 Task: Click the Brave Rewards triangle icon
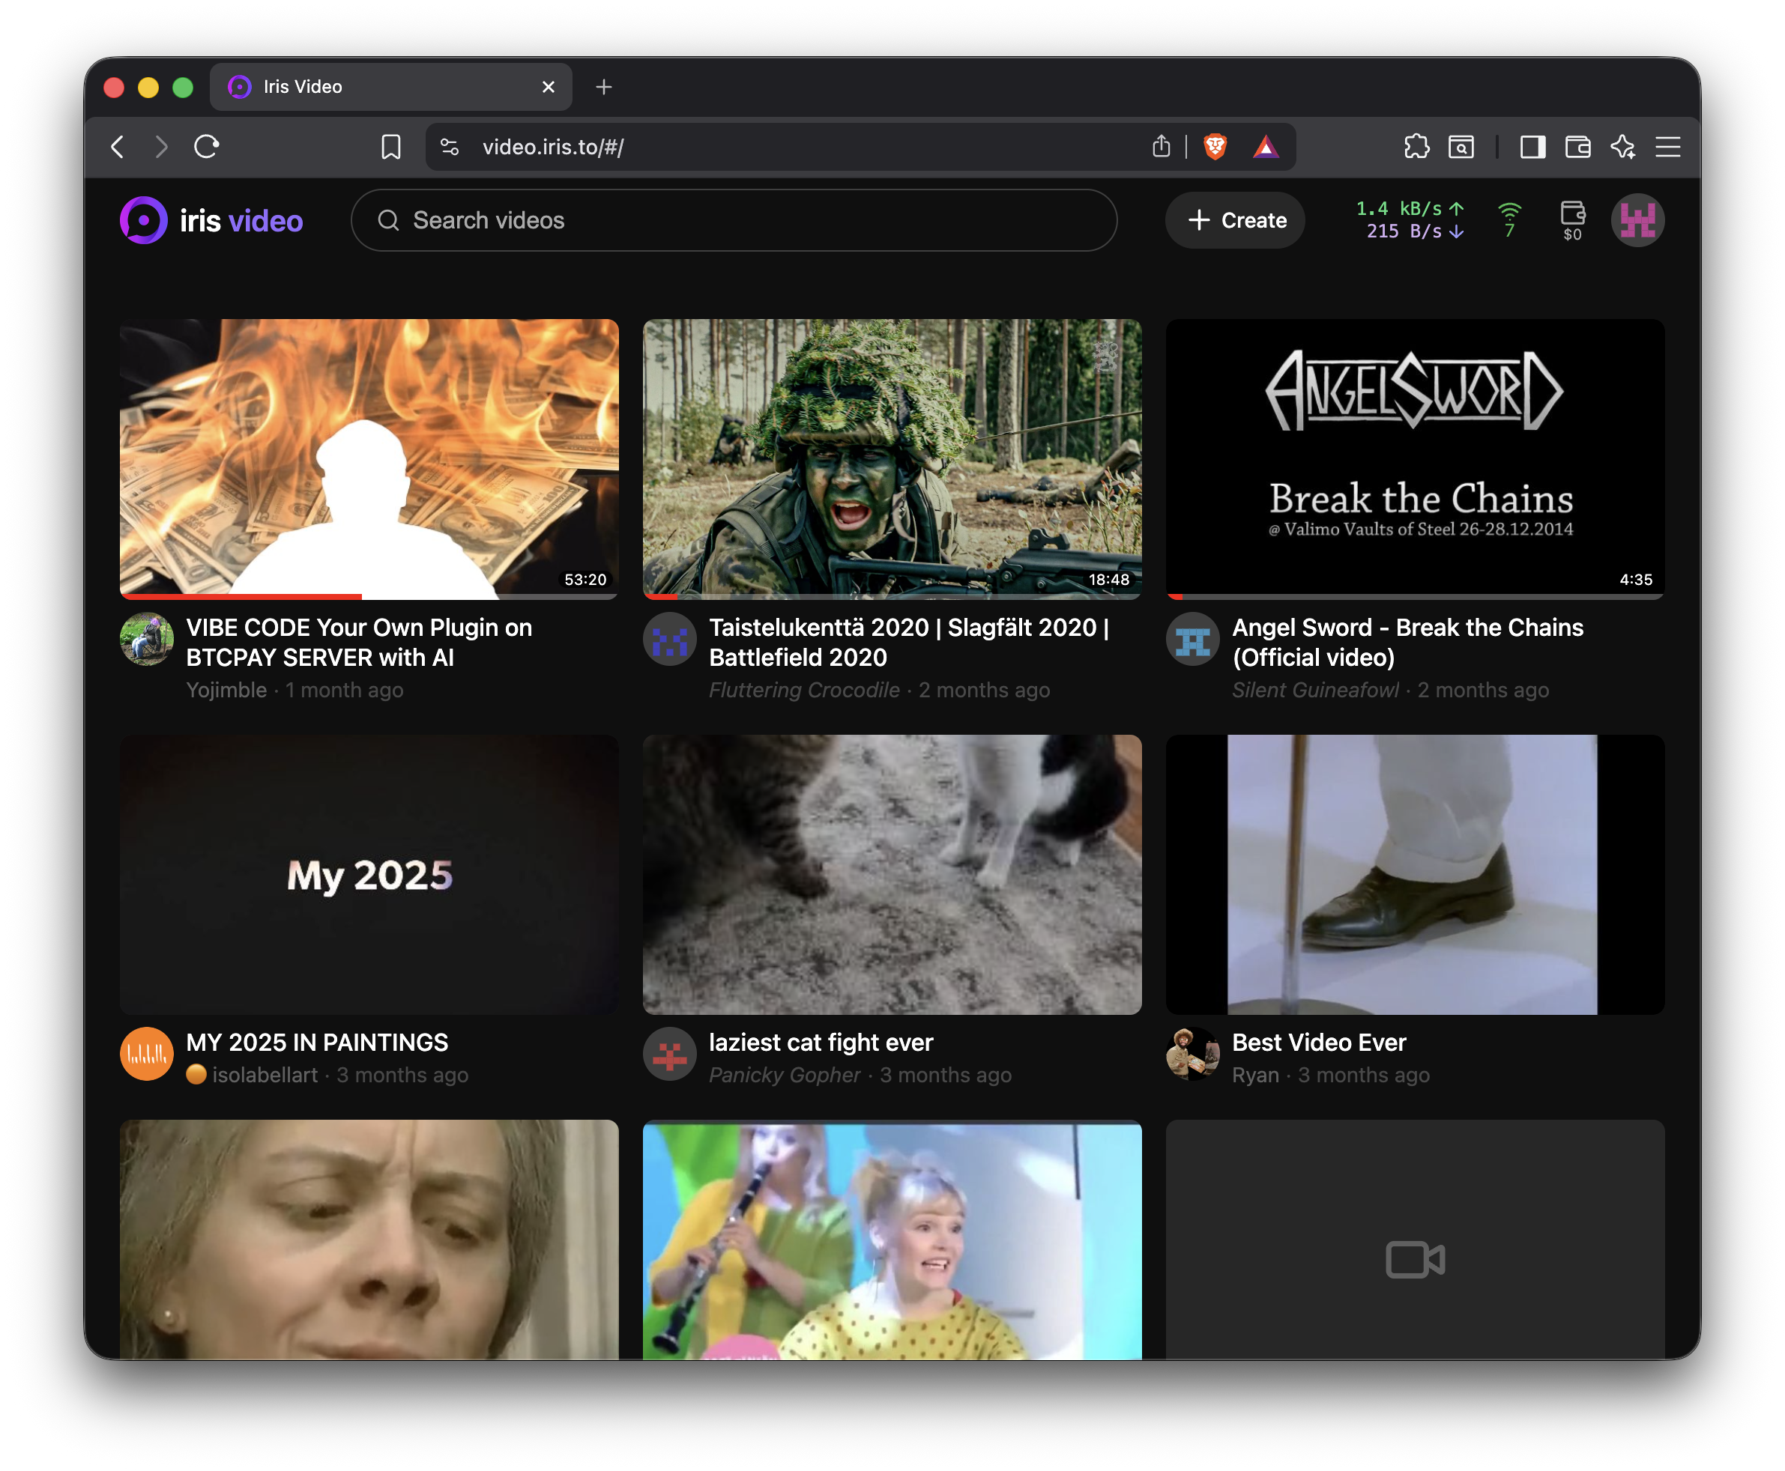(1266, 148)
